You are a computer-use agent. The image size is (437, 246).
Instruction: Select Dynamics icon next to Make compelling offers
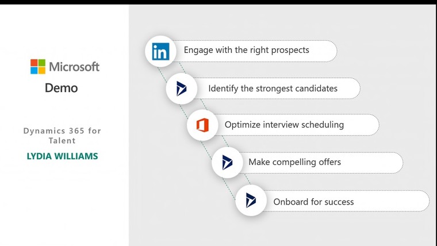pyautogui.click(x=227, y=163)
